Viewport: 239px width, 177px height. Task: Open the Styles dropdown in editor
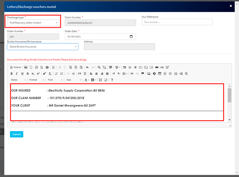[18, 80]
